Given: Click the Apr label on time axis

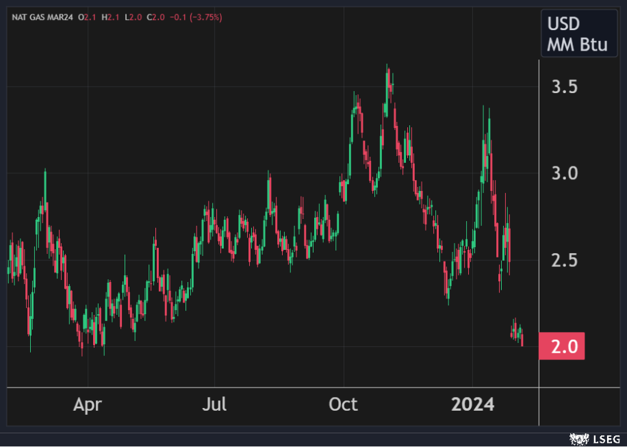Looking at the screenshot, I should [x=87, y=405].
